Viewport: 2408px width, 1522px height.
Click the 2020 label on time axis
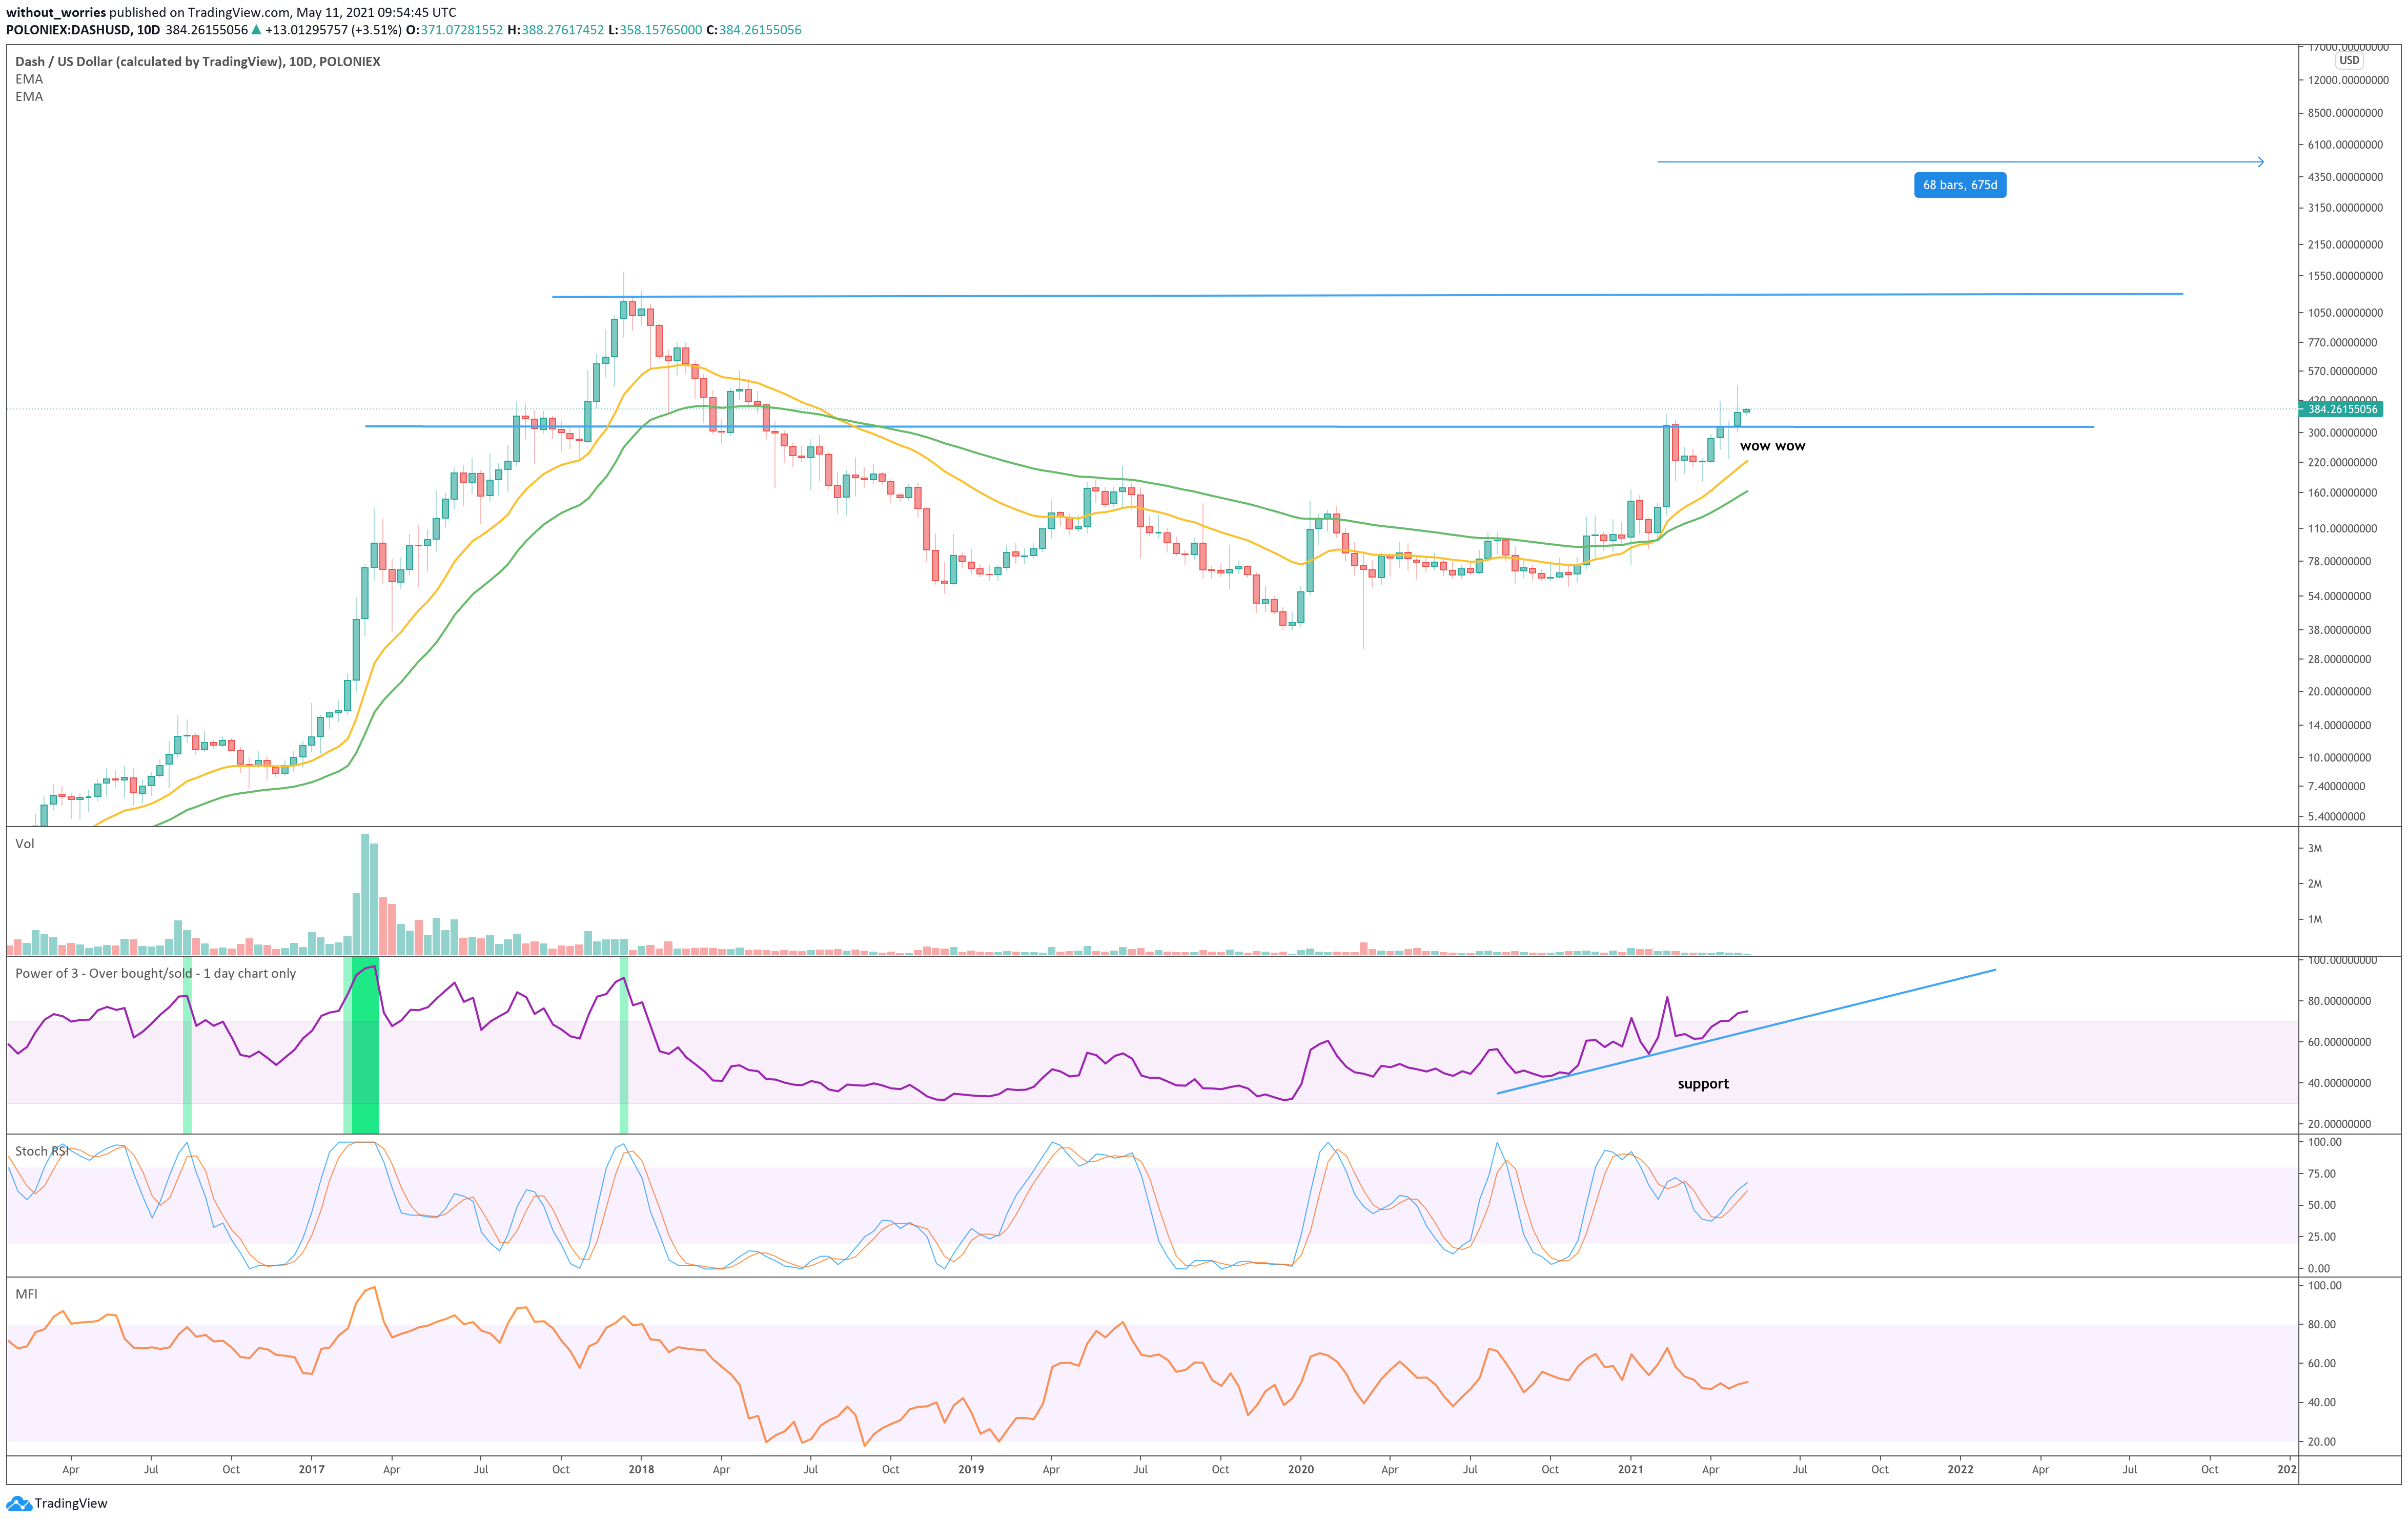click(1301, 1469)
